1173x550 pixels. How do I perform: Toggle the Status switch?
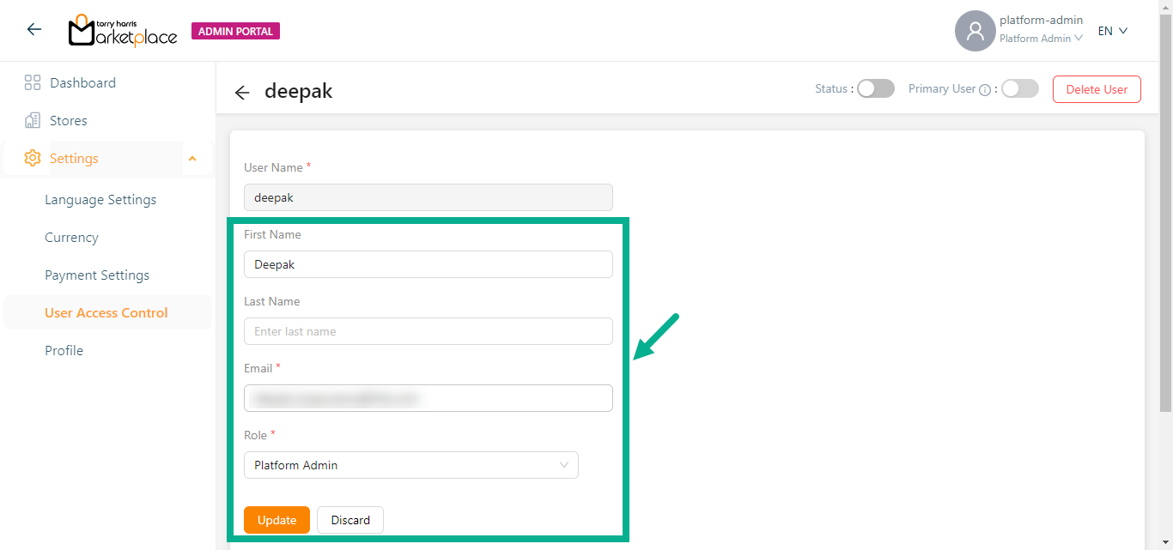pos(876,89)
